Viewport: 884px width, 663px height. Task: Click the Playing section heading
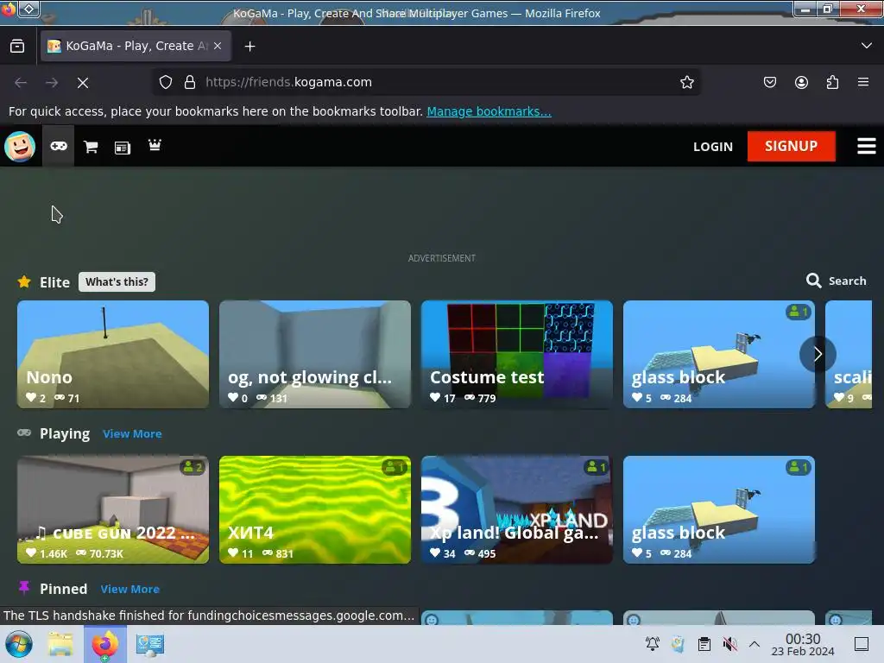coord(65,434)
